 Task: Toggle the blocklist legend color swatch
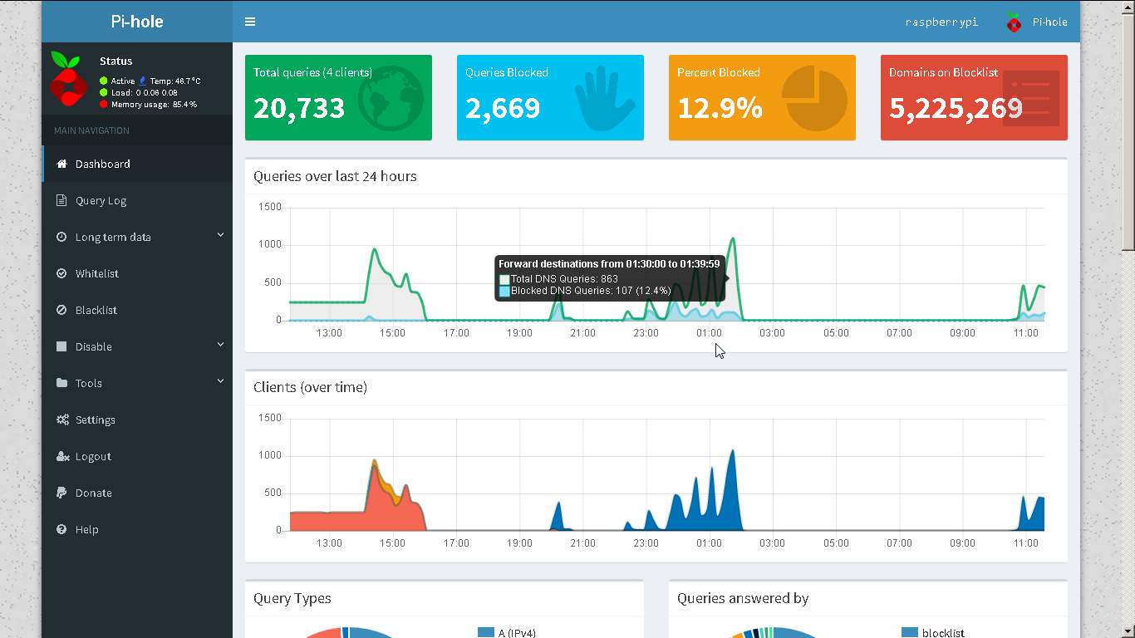(x=910, y=632)
